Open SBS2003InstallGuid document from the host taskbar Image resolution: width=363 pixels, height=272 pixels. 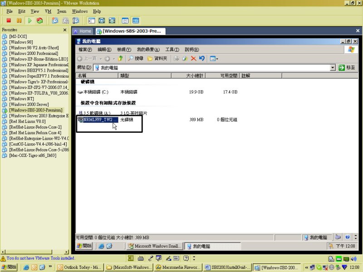(228, 267)
